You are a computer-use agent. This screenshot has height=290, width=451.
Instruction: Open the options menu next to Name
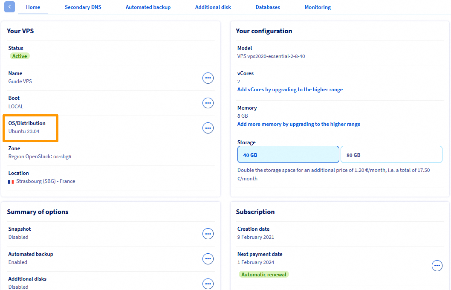tap(208, 78)
